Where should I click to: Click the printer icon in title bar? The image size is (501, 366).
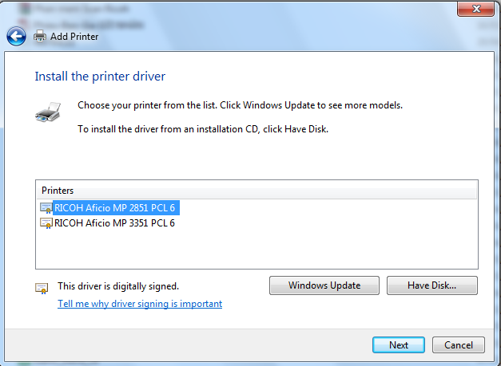pos(40,36)
